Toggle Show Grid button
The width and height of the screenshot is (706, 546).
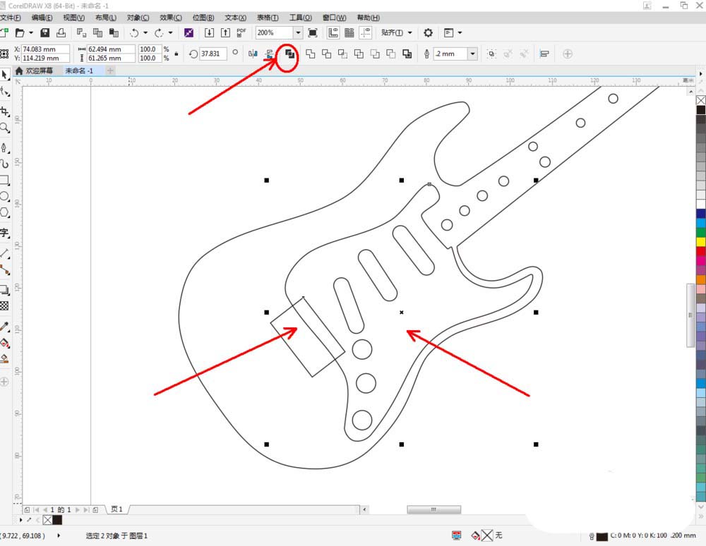(x=349, y=32)
